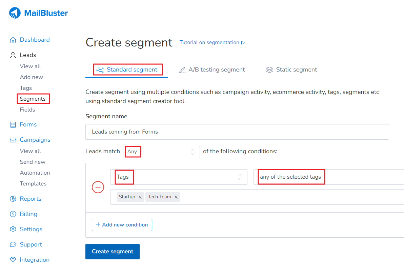
Task: Remove the Startup tag chip
Action: [140, 197]
